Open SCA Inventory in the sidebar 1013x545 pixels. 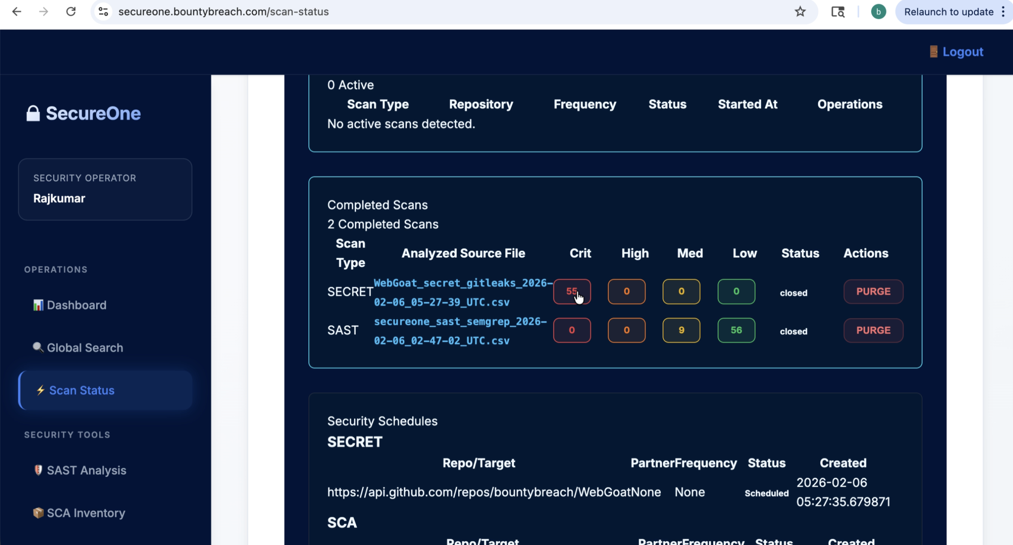click(x=105, y=513)
